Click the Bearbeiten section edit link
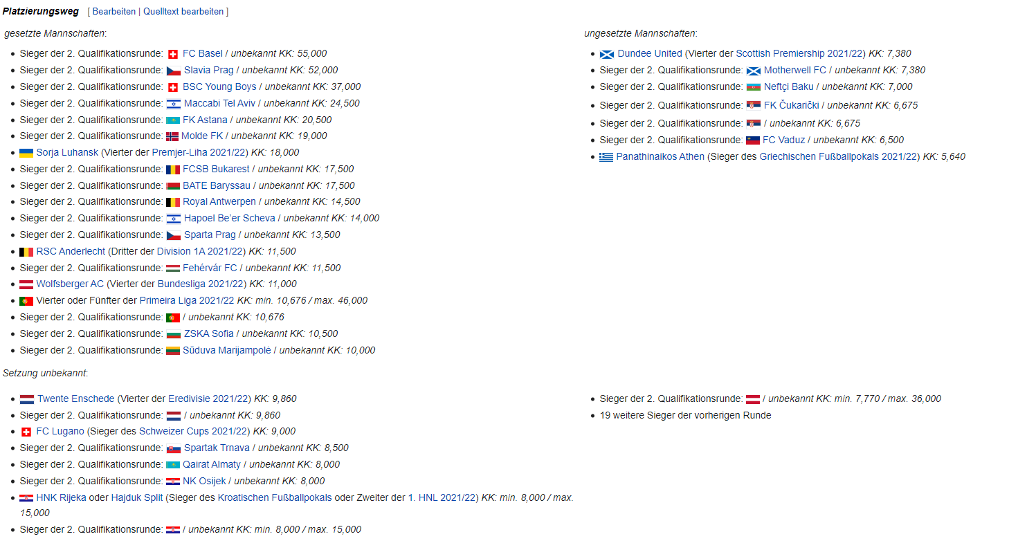 point(113,12)
